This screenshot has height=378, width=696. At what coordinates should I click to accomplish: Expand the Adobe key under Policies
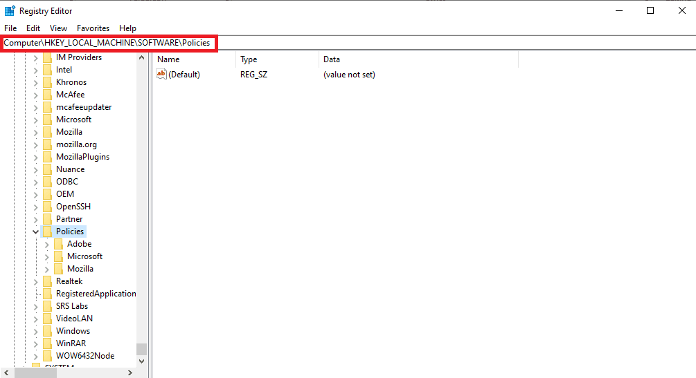click(x=46, y=244)
